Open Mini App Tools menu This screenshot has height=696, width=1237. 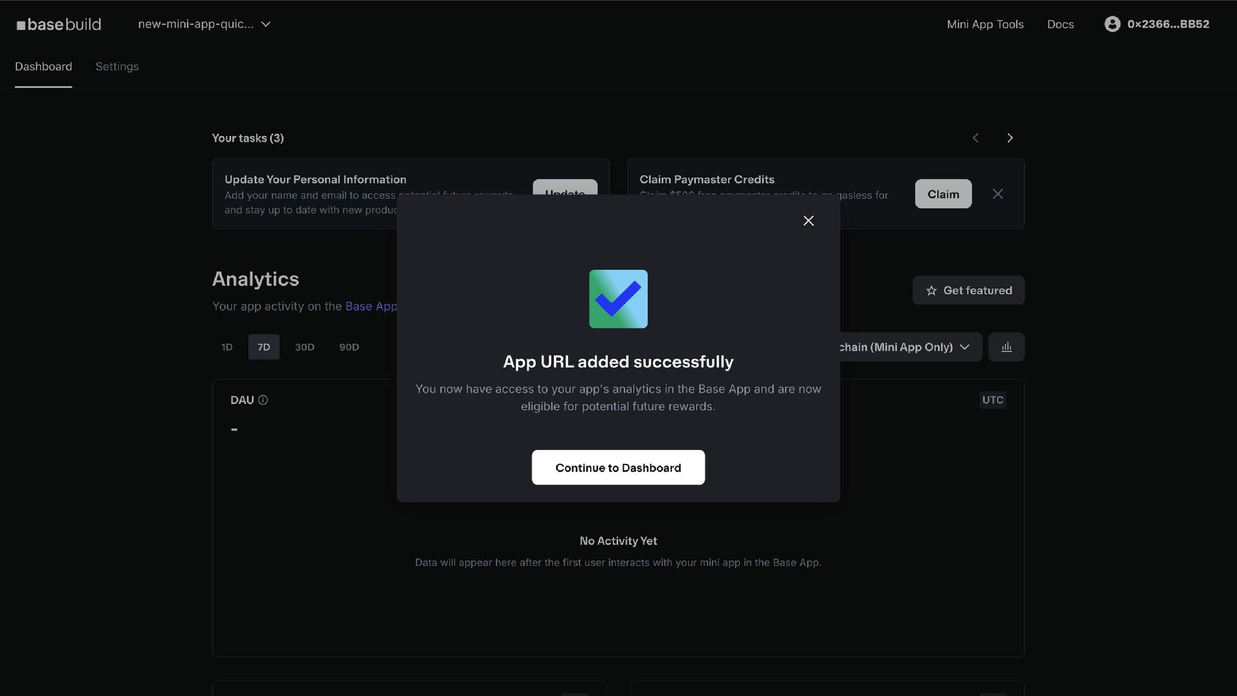[984, 24]
